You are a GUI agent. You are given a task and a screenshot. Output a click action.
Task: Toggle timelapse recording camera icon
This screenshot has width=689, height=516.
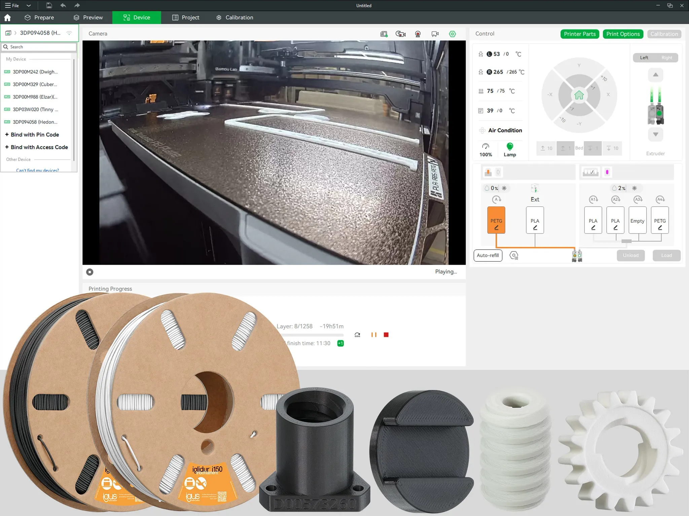pyautogui.click(x=400, y=34)
